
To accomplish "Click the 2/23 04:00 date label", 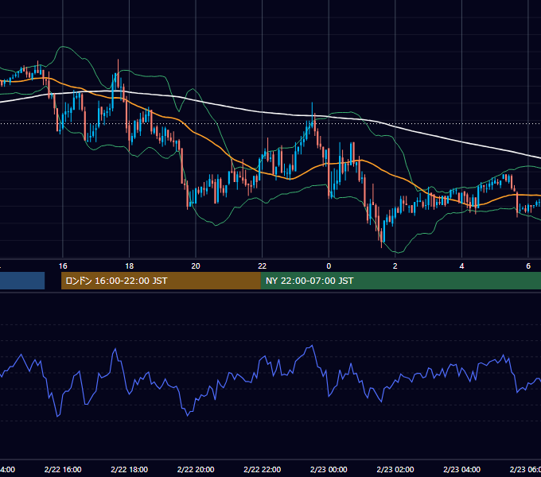I will pyautogui.click(x=461, y=469).
